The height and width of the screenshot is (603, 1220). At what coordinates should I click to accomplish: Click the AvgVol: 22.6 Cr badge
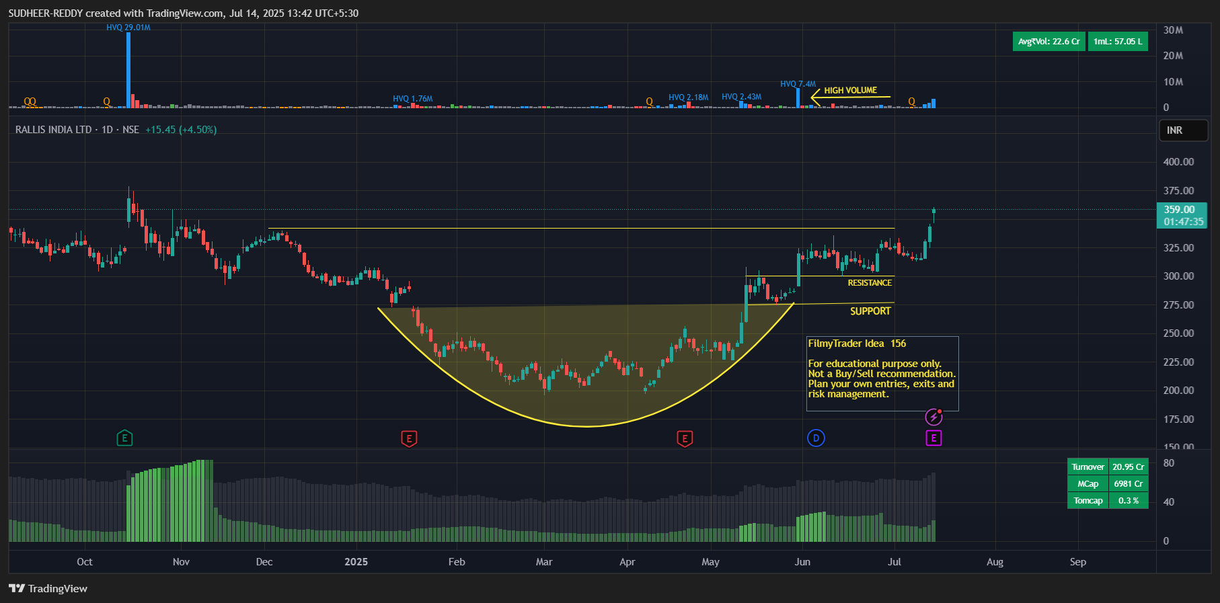pos(1049,42)
